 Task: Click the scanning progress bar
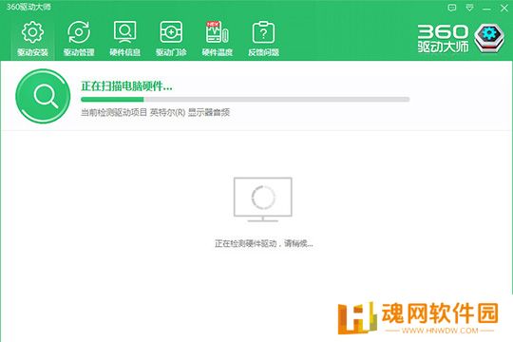point(245,99)
